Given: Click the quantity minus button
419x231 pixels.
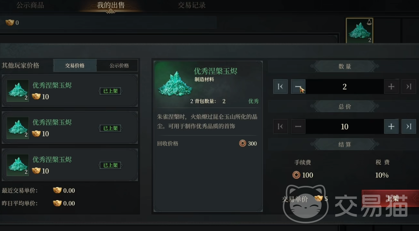Looking at the screenshot, I should click(298, 87).
